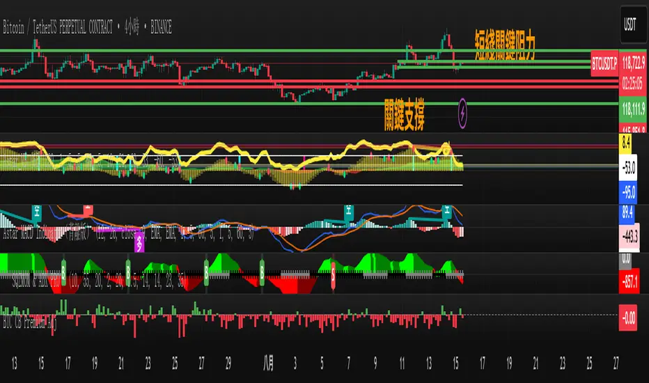Click the BTC CB Premium Adj legend
The width and height of the screenshot is (649, 383).
pyautogui.click(x=30, y=322)
